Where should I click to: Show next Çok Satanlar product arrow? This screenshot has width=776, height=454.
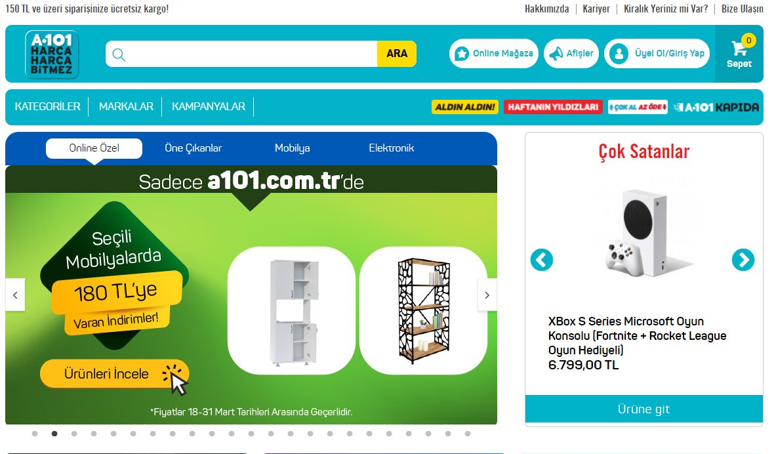click(x=743, y=260)
